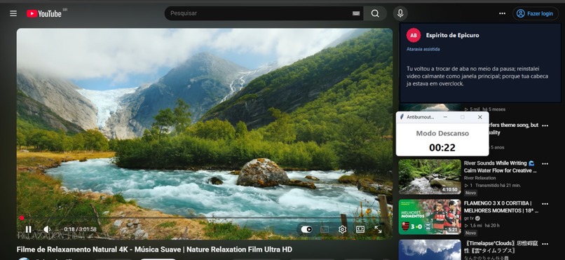Viewport: 565px width, 260px height.
Task: Click the Modo Descanso label
Action: (x=442, y=133)
